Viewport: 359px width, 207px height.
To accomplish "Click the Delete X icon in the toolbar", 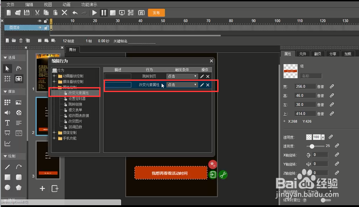I will point(64,13).
